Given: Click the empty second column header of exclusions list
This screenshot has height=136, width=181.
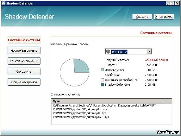Looking at the screenshot, I should pyautogui.click(x=168, y=101).
